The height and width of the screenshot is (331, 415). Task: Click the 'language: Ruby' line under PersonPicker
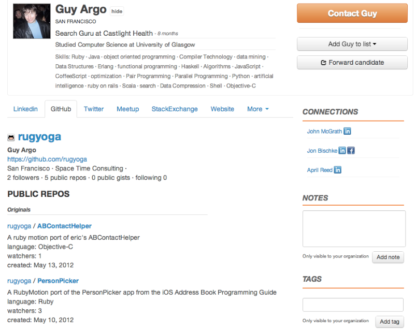(31, 301)
